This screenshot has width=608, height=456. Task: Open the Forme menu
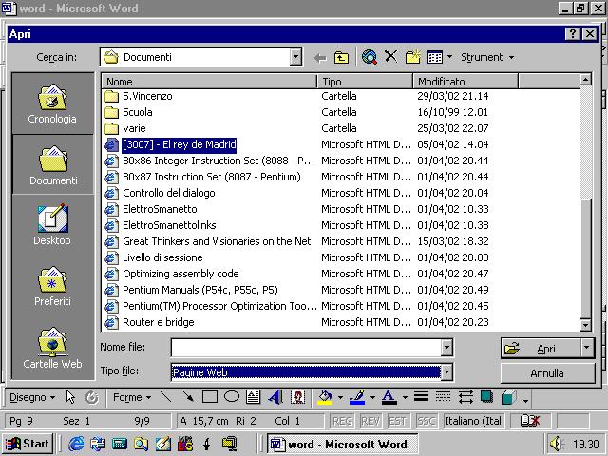(x=132, y=397)
